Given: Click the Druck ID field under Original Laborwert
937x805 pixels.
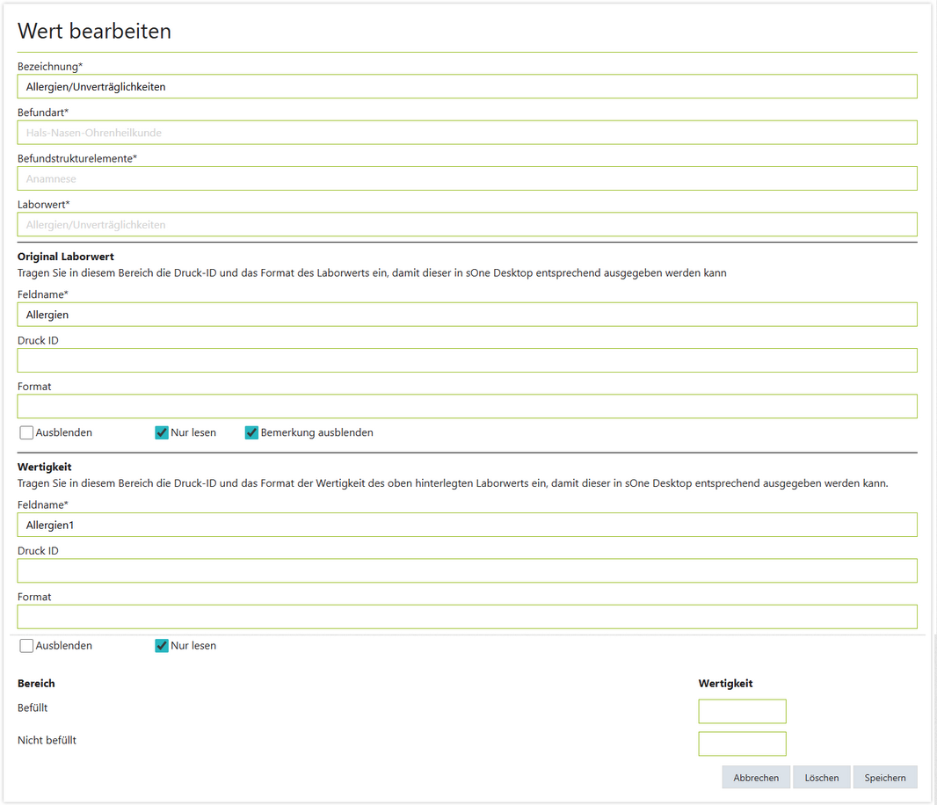Looking at the screenshot, I should click(x=467, y=360).
